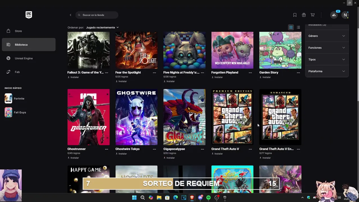
Task: Open Fear the Spotlight cover art
Action: [136, 50]
